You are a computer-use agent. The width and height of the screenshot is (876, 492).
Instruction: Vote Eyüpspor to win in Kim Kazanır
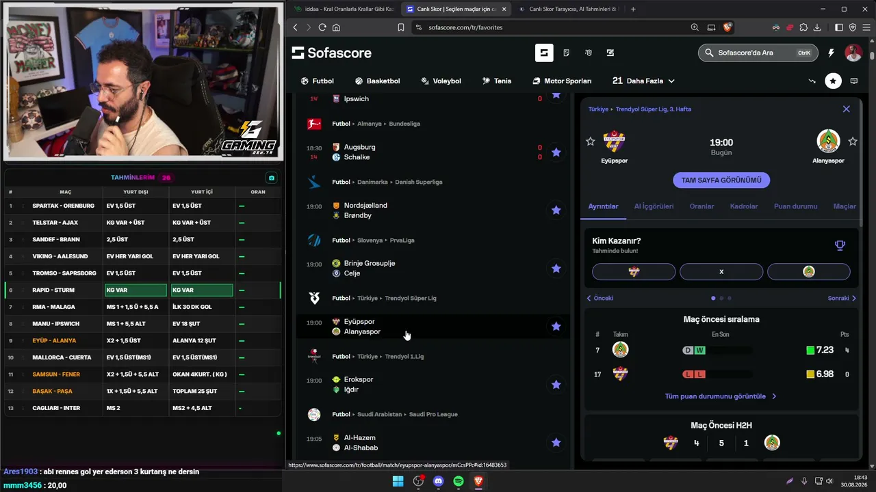[x=634, y=271]
